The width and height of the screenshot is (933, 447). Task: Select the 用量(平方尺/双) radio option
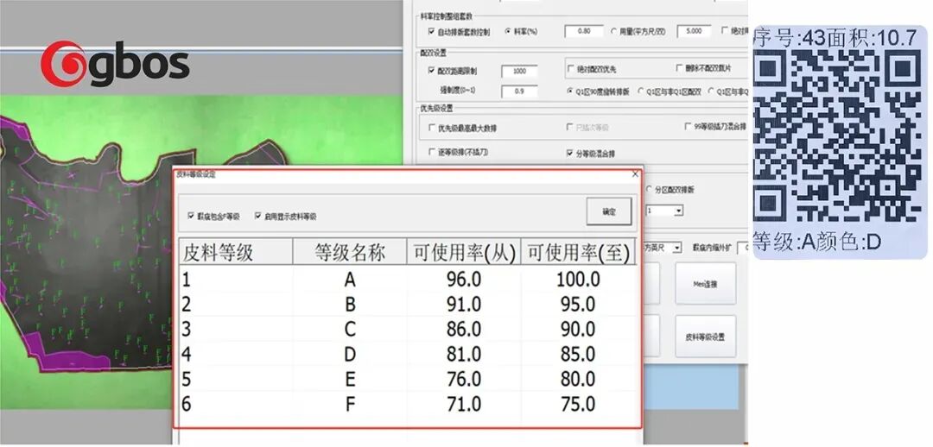(x=614, y=31)
